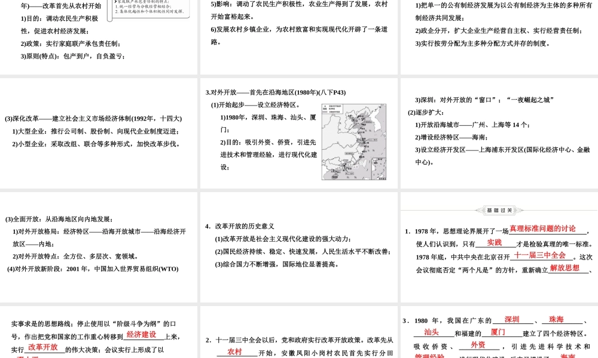This screenshot has height=358, width=598.
Task: Select the slide thumbnail titled 改革开放的历史意义
Action: (x=299, y=247)
